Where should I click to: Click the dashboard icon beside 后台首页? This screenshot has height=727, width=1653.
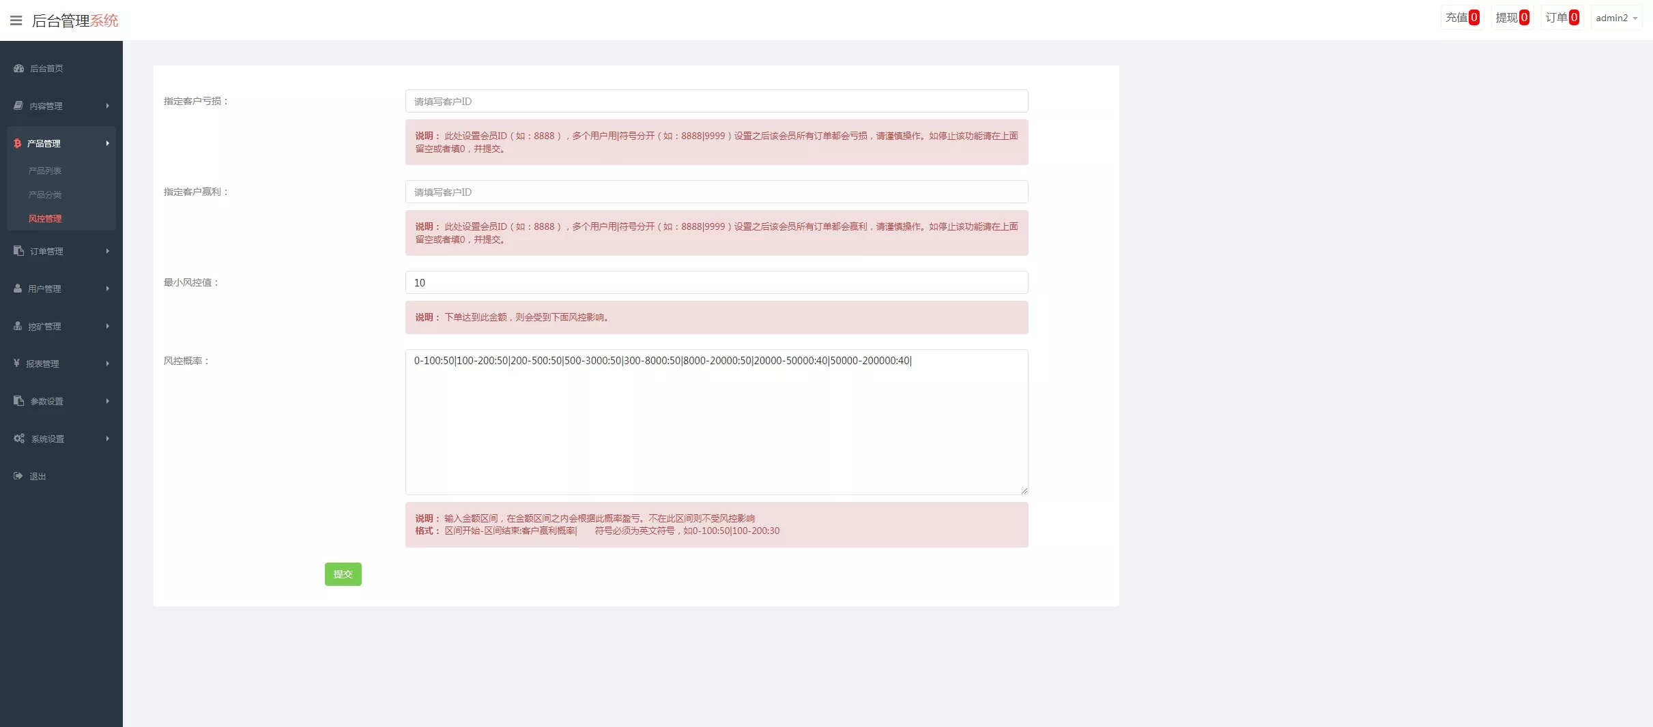[18, 68]
